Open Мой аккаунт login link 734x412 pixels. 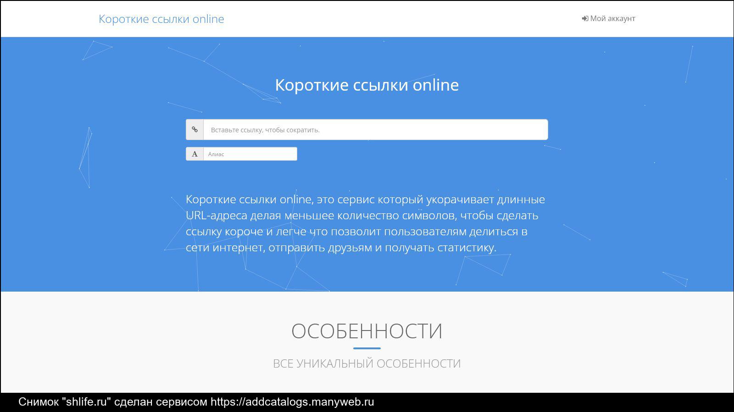pyautogui.click(x=608, y=18)
